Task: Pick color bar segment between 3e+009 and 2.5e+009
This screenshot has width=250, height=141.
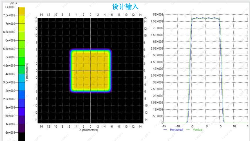Action: coord(22,95)
